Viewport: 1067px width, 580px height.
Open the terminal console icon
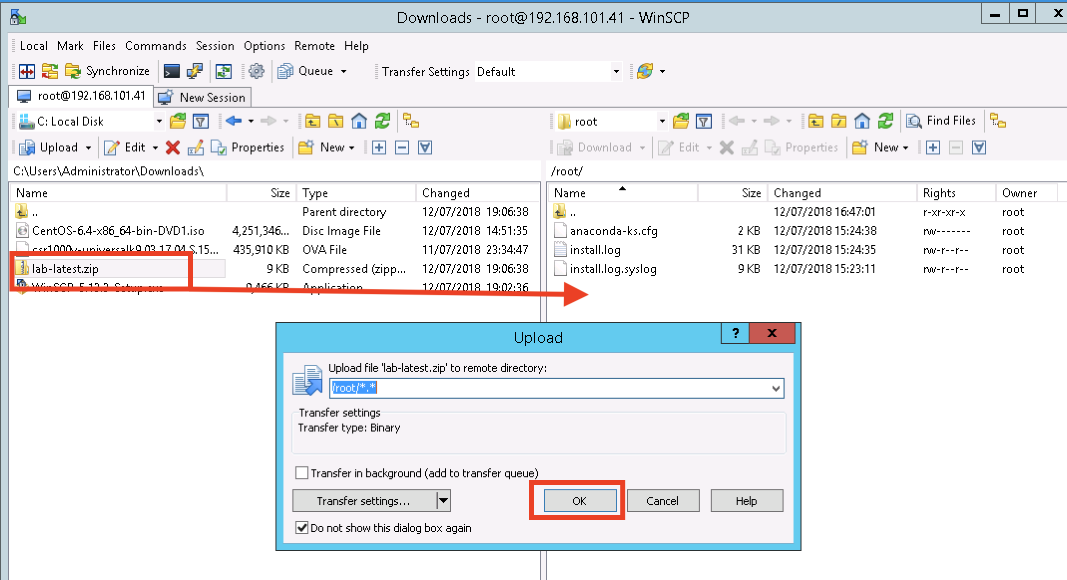(171, 71)
